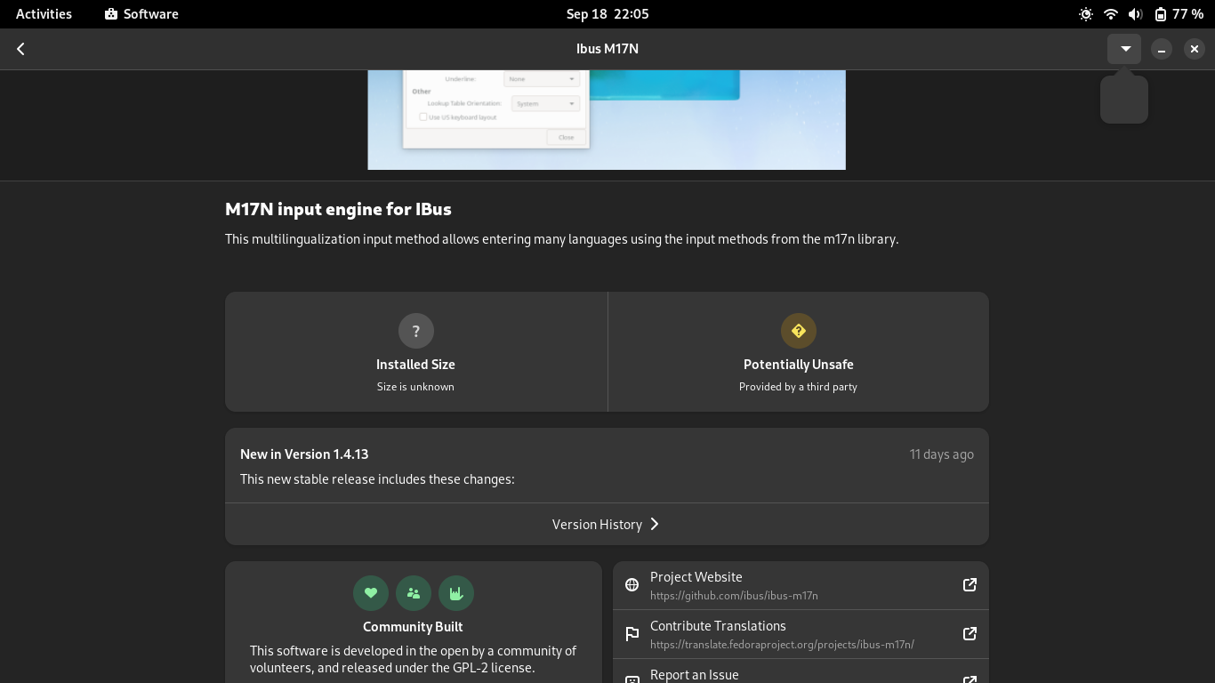Click the Installed Size question mark icon
The width and height of the screenshot is (1215, 683).
(x=415, y=331)
